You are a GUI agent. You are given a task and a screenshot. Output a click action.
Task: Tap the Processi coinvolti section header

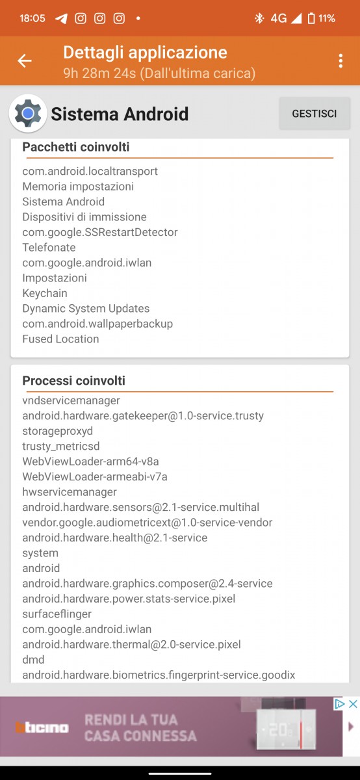tap(74, 380)
